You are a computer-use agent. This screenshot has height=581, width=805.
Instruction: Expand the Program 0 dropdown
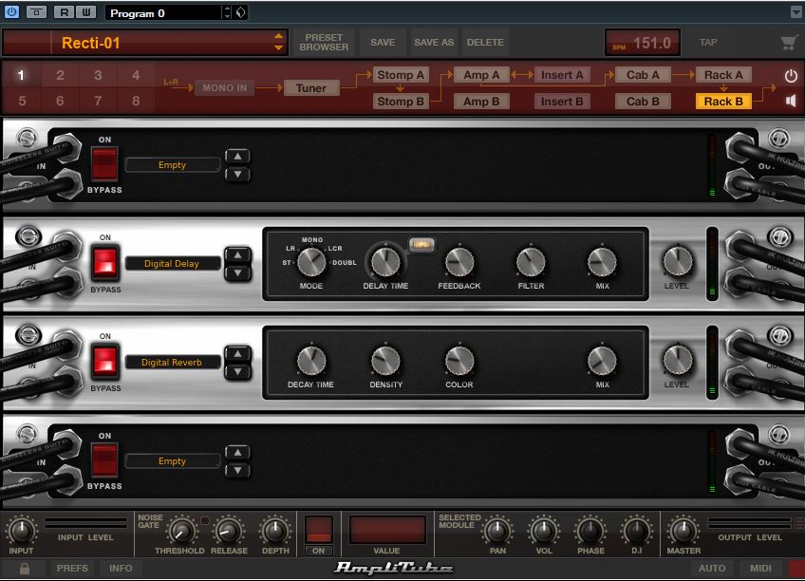(x=226, y=13)
